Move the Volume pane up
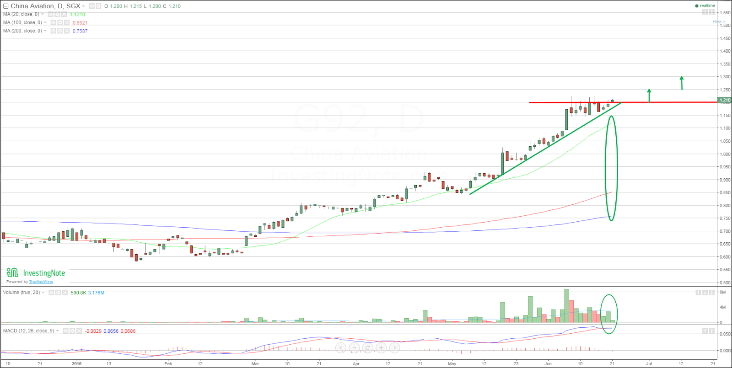 coord(698,293)
